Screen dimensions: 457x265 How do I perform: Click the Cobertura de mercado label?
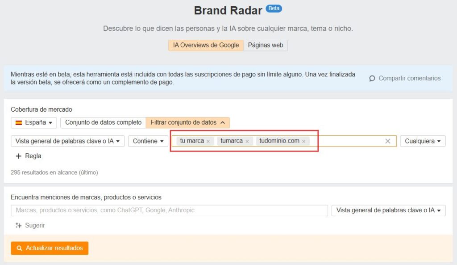(x=42, y=109)
